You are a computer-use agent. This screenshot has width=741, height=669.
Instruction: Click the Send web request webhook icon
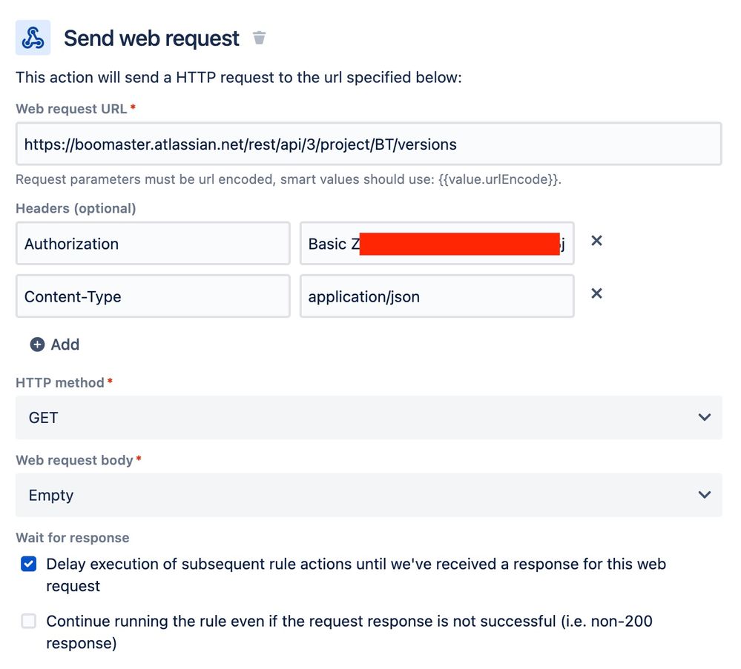pyautogui.click(x=33, y=37)
